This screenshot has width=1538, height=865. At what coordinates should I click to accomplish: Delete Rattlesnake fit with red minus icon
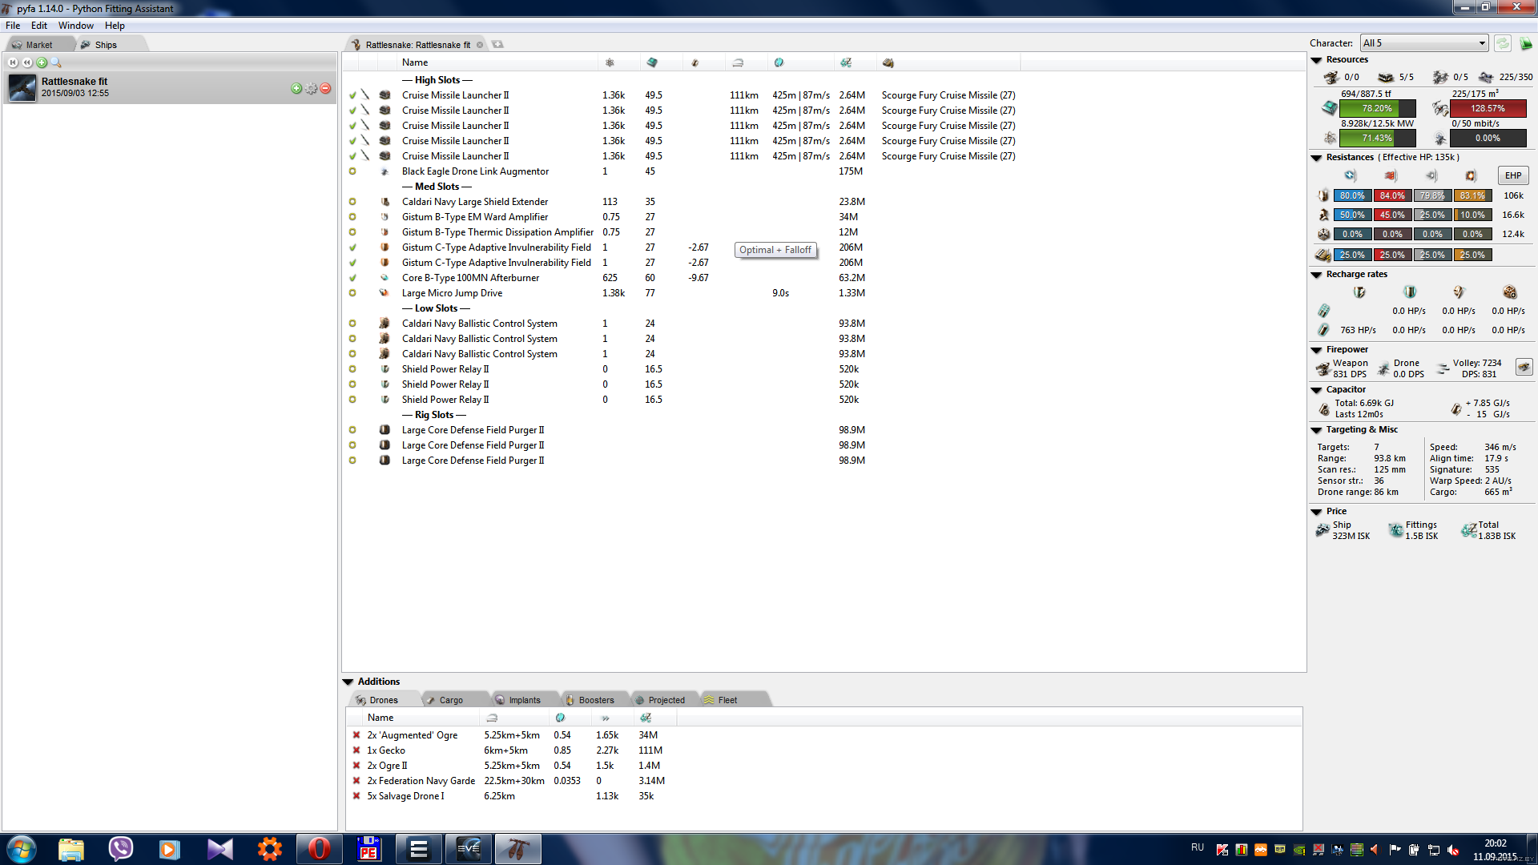pos(325,88)
